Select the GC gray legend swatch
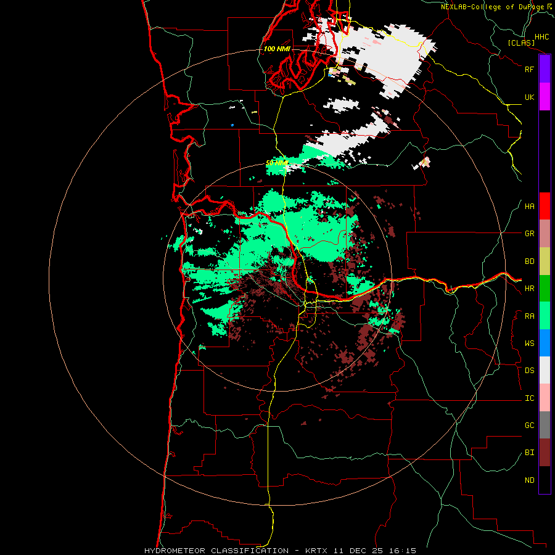The height and width of the screenshot is (555, 555). click(545, 425)
